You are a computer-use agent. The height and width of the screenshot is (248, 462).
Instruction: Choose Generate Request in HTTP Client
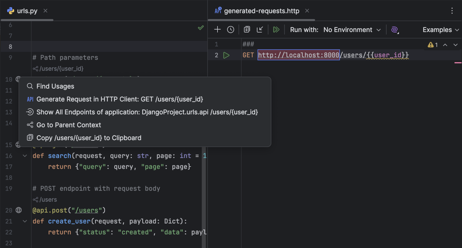[x=120, y=99]
